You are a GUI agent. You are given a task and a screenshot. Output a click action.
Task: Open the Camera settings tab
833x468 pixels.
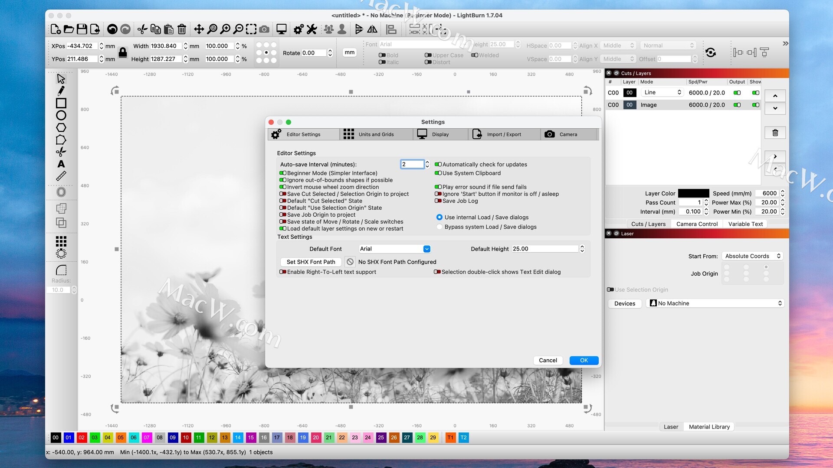click(567, 134)
